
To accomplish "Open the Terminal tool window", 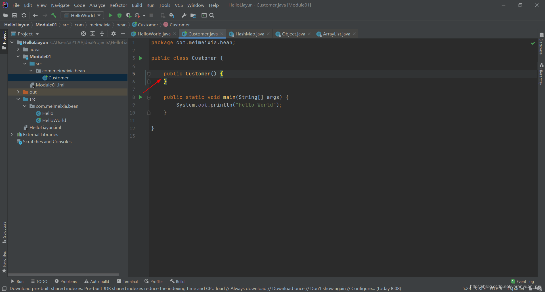I will (127, 282).
